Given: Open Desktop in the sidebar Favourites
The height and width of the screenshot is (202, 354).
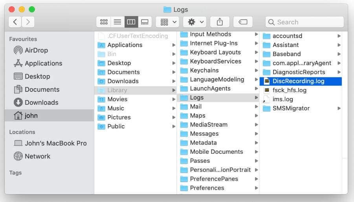Looking at the screenshot, I should pos(49,76).
